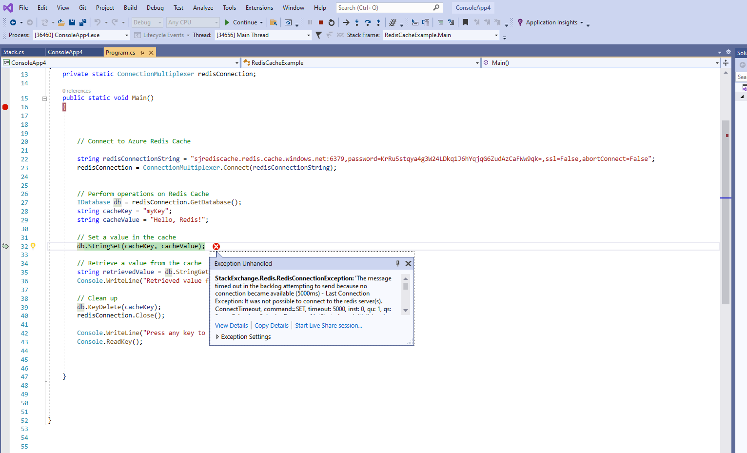This screenshot has height=453, width=747.
Task: Save the current file with disk icon
Action: (72, 22)
